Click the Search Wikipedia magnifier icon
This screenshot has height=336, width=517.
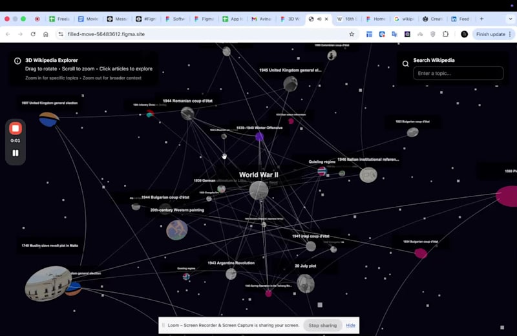(x=406, y=63)
